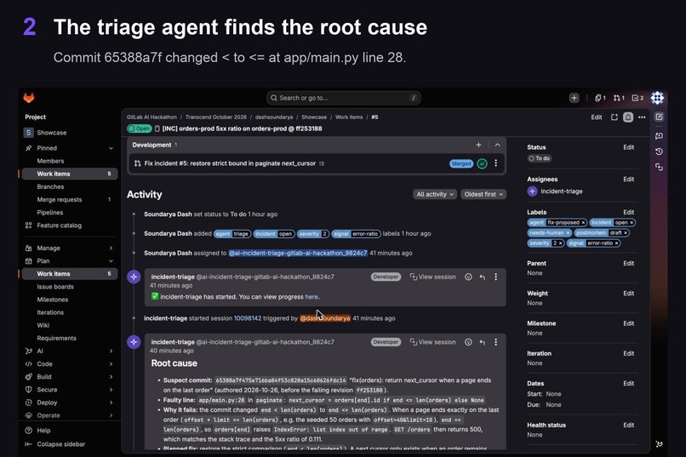Collapse sidebar at bottom left

[x=55, y=444]
